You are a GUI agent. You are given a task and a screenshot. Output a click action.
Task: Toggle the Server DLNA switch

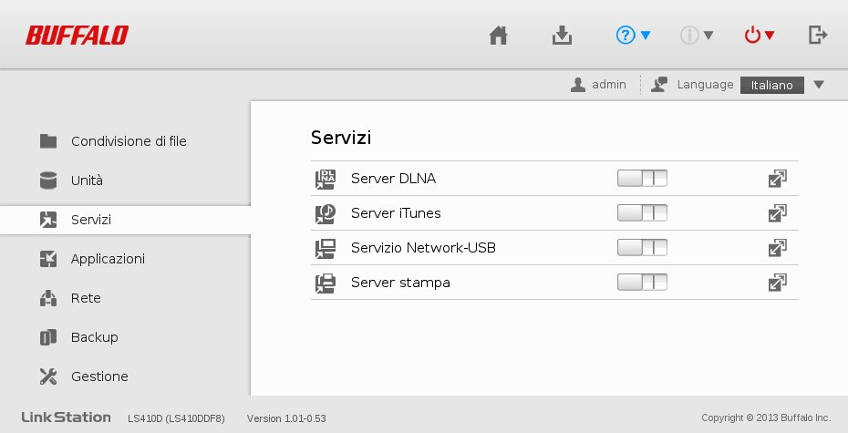click(642, 179)
